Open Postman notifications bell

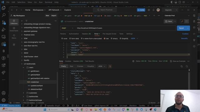click(153, 10)
